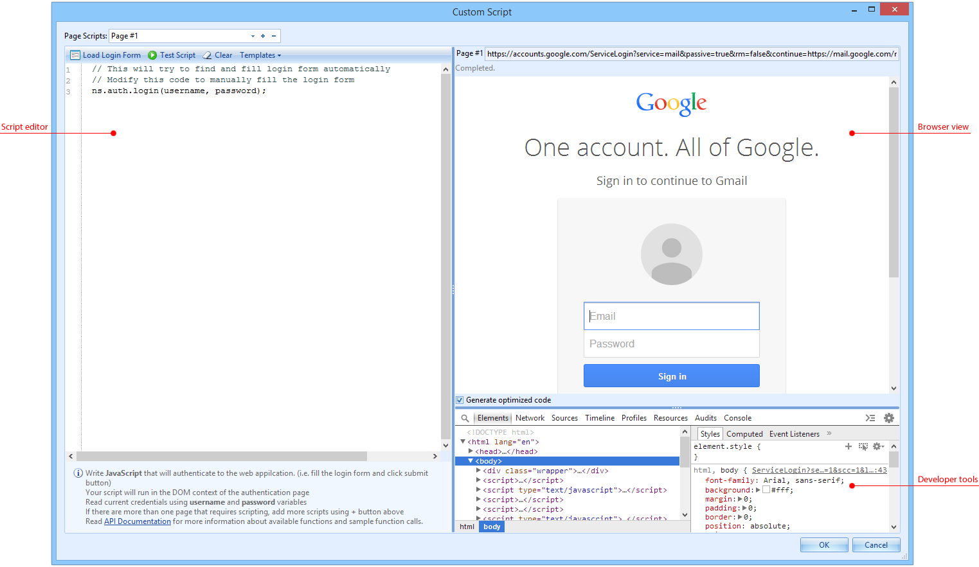Screen dimensions: 979x567
Task: Select html in the DOM breadcrumb
Action: pyautogui.click(x=467, y=527)
